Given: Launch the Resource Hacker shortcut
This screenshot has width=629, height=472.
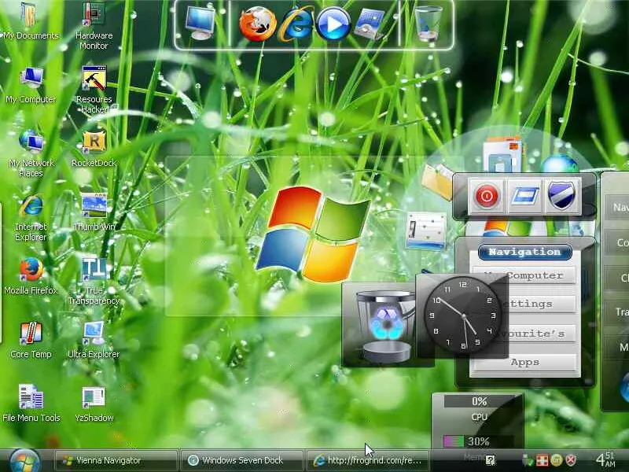Looking at the screenshot, I should [x=94, y=90].
